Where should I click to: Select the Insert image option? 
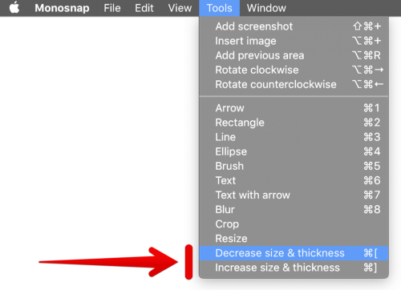(x=294, y=41)
